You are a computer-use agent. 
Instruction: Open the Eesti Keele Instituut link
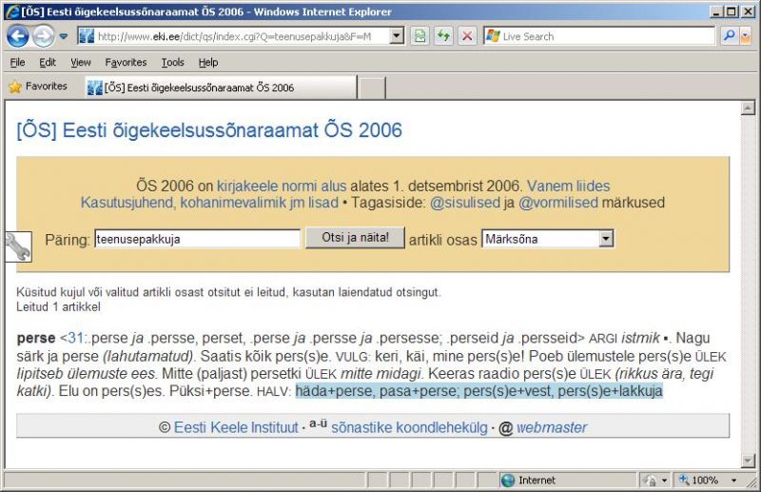pos(236,427)
